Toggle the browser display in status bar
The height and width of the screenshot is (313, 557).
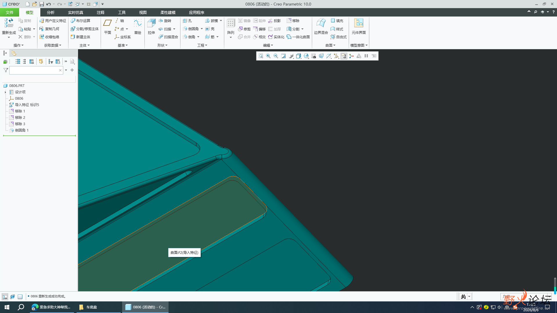[12, 297]
